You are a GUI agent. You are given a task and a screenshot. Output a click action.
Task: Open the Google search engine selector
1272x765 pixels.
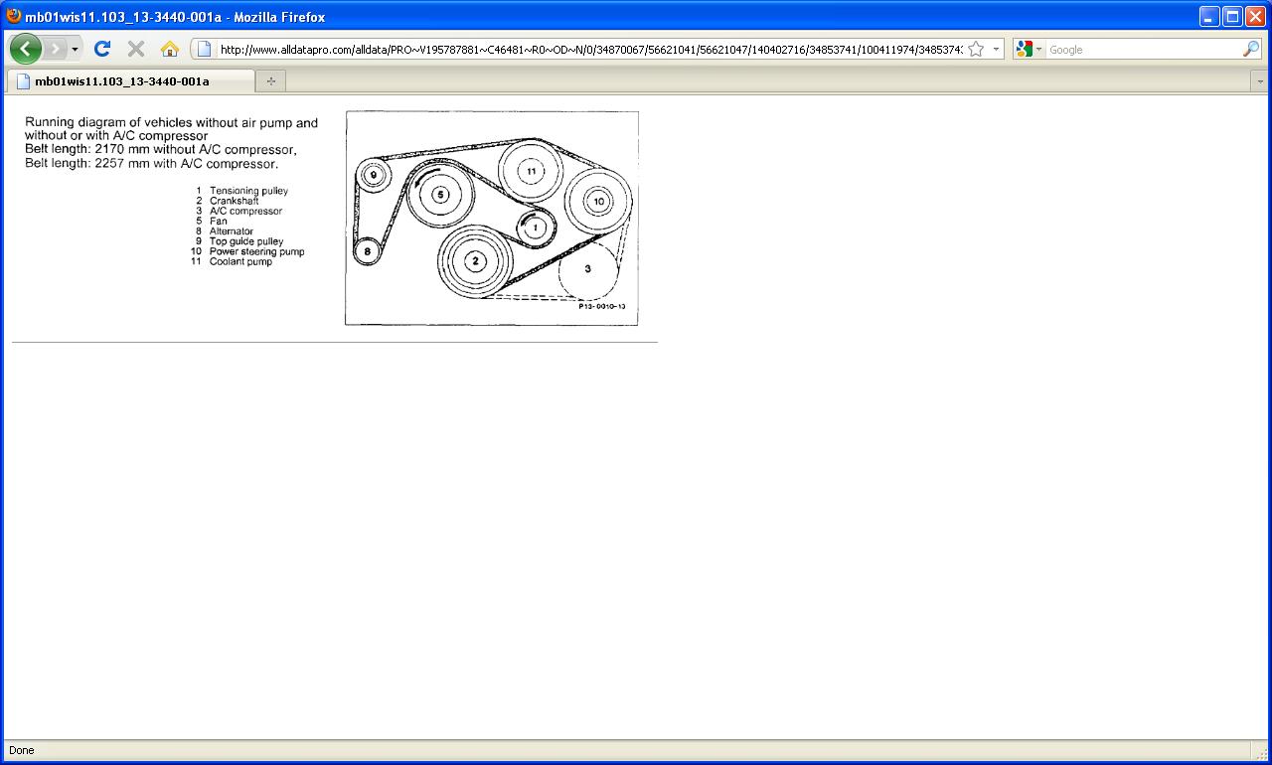(x=1029, y=50)
